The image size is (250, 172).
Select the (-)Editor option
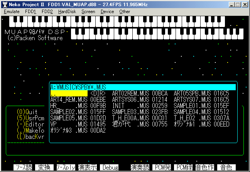click(x=30, y=124)
